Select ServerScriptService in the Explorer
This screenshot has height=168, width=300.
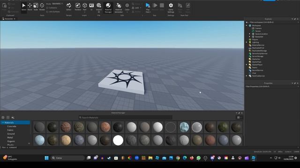click(260, 54)
